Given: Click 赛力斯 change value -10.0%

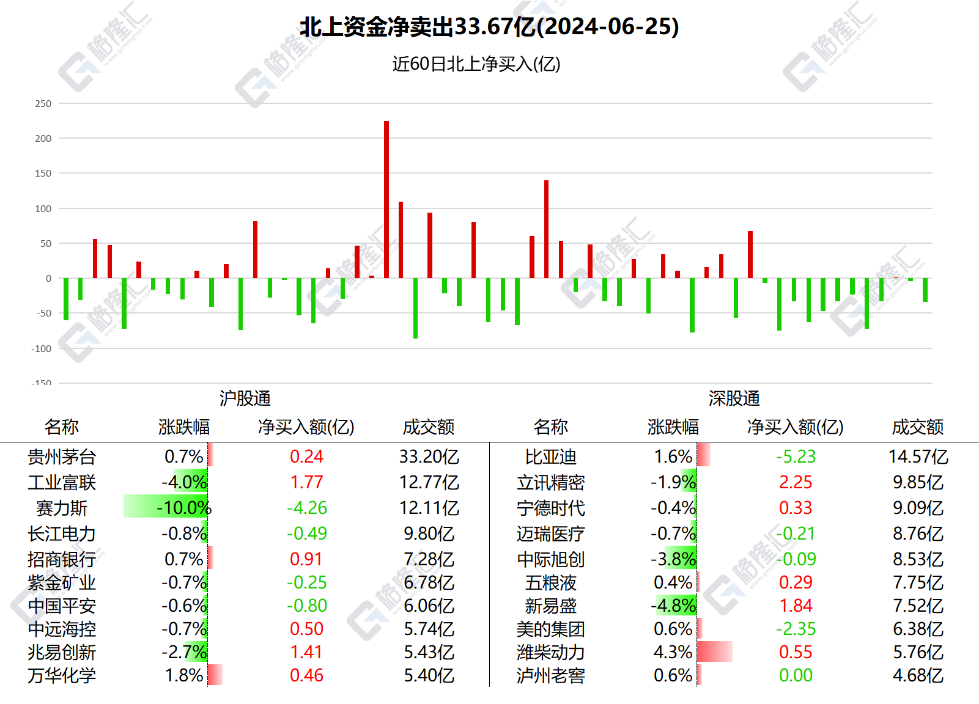Looking at the screenshot, I should point(183,508).
